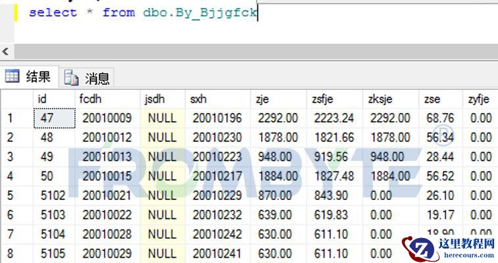Viewport: 498px width, 263px height.
Task: Select row header number 5
Action: (x=17, y=195)
